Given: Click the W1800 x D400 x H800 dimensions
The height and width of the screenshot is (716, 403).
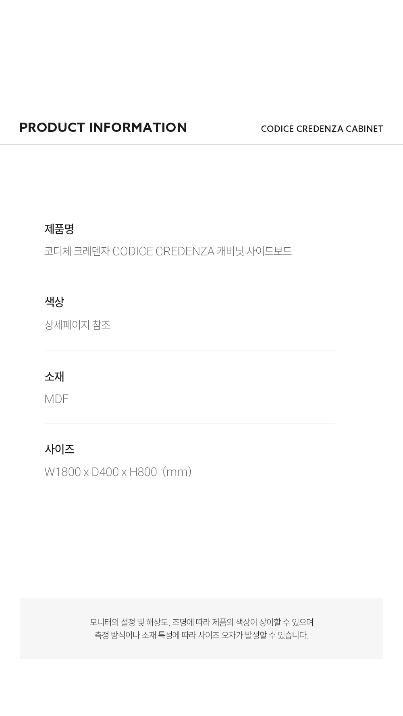Looking at the screenshot, I should point(101,472).
